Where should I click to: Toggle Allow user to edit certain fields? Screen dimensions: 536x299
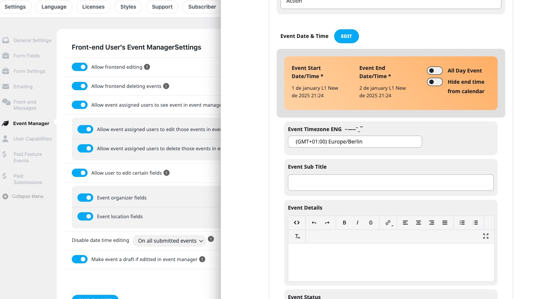click(x=80, y=173)
